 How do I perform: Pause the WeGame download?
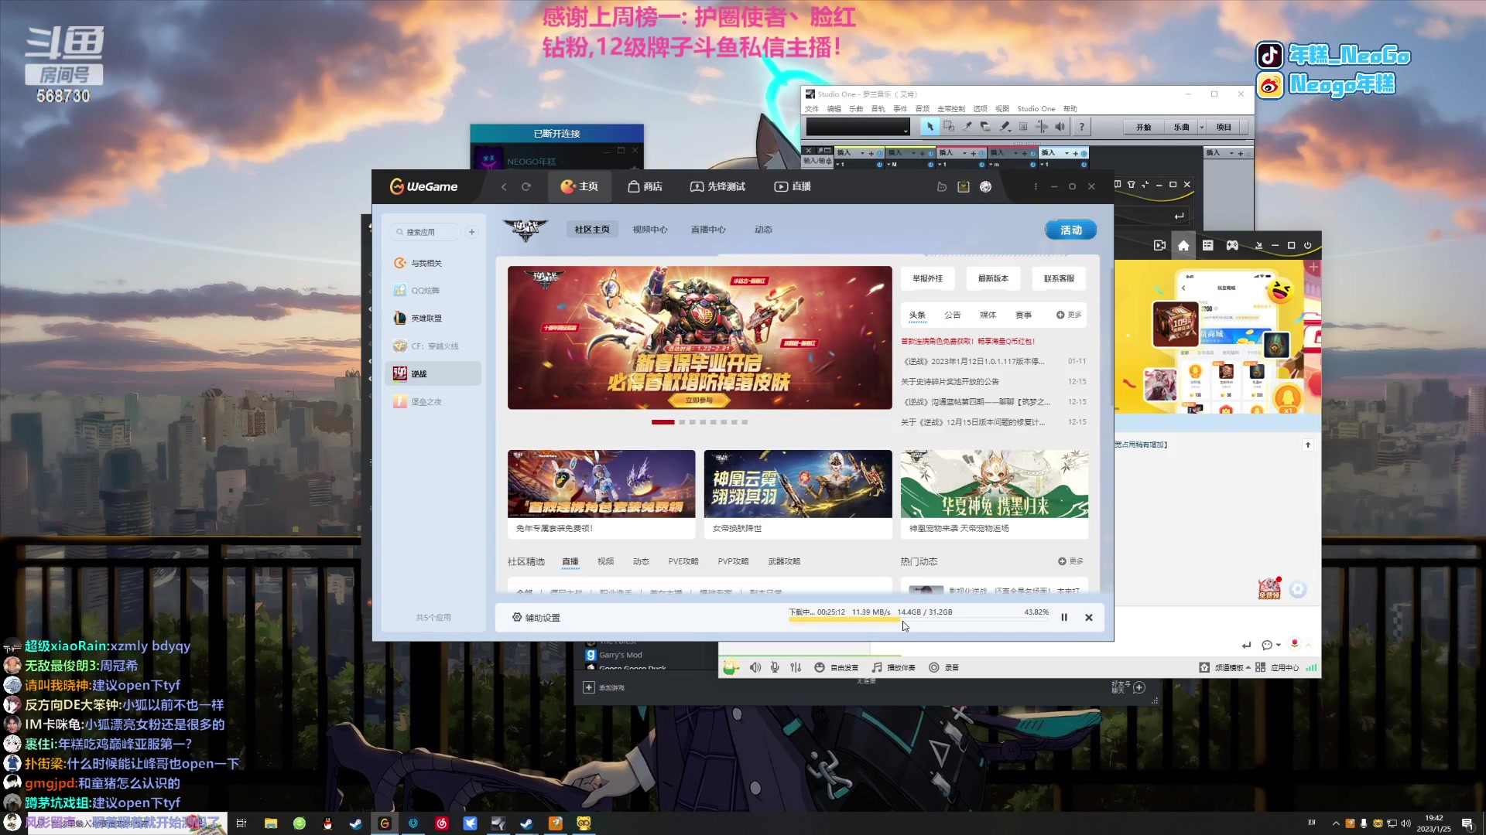tap(1064, 618)
